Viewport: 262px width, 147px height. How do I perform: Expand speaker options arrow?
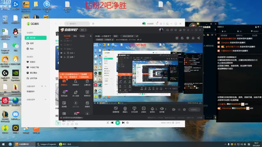166,109
